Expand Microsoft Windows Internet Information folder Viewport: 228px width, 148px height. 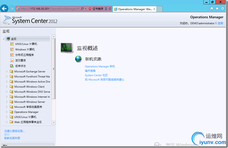(x=6, y=97)
